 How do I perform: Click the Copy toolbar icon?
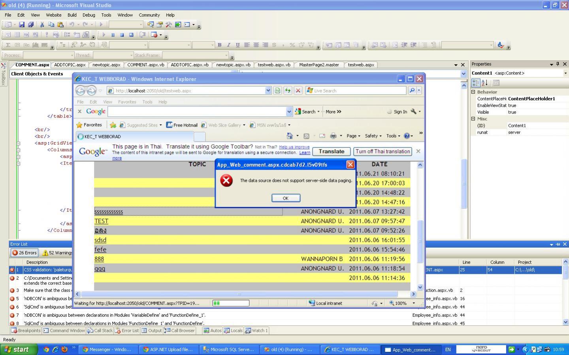click(51, 24)
